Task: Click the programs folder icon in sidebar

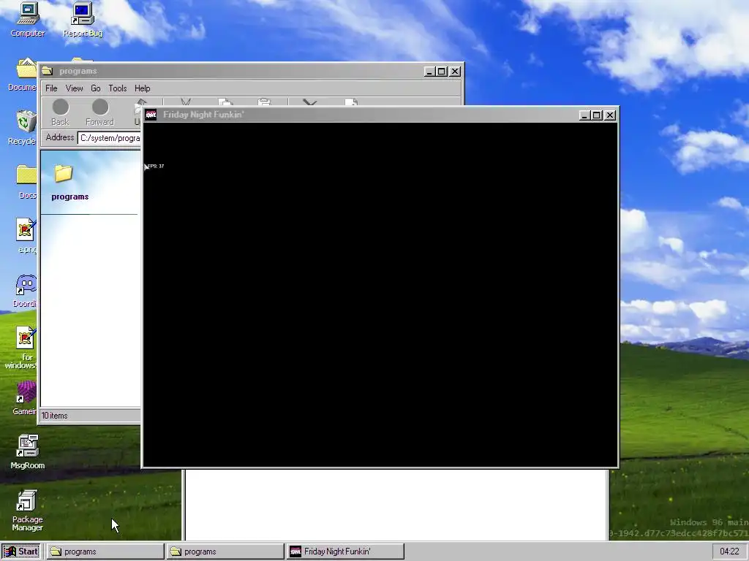Action: point(64,174)
